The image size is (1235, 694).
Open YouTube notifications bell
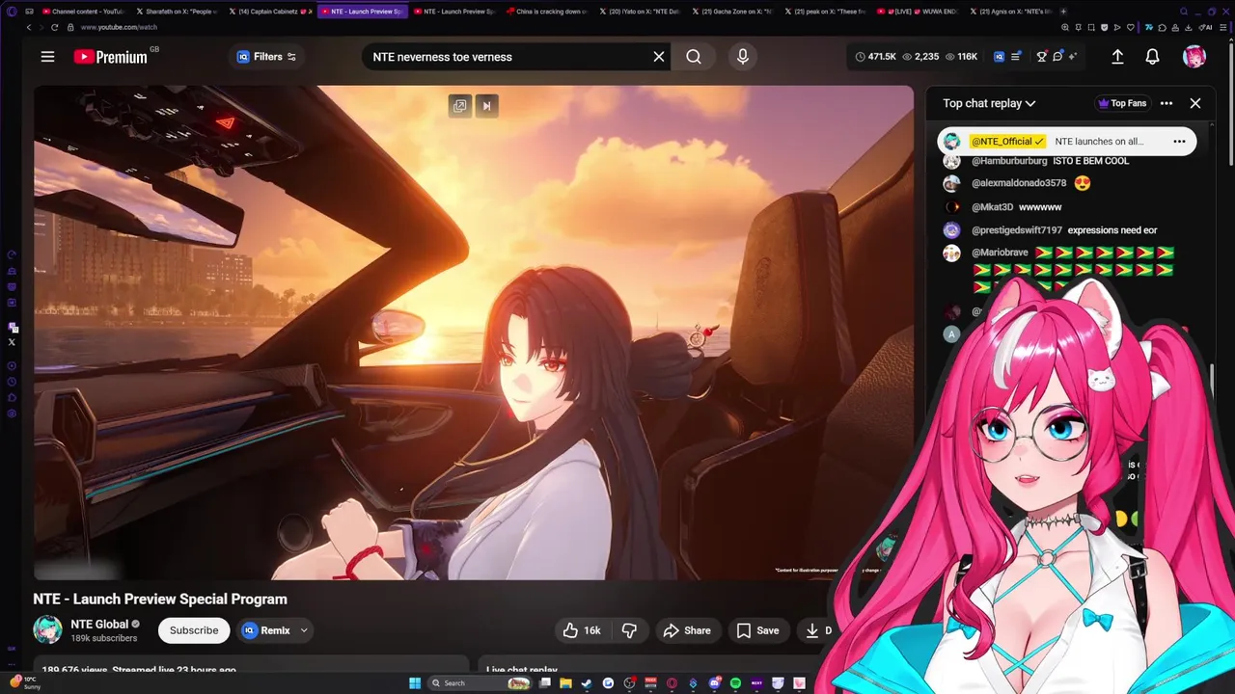click(x=1152, y=57)
